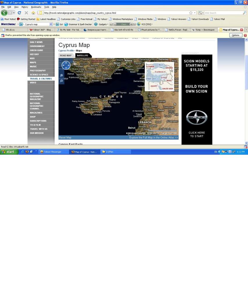Open the View menu
The height and width of the screenshot is (297, 248).
point(16,7)
